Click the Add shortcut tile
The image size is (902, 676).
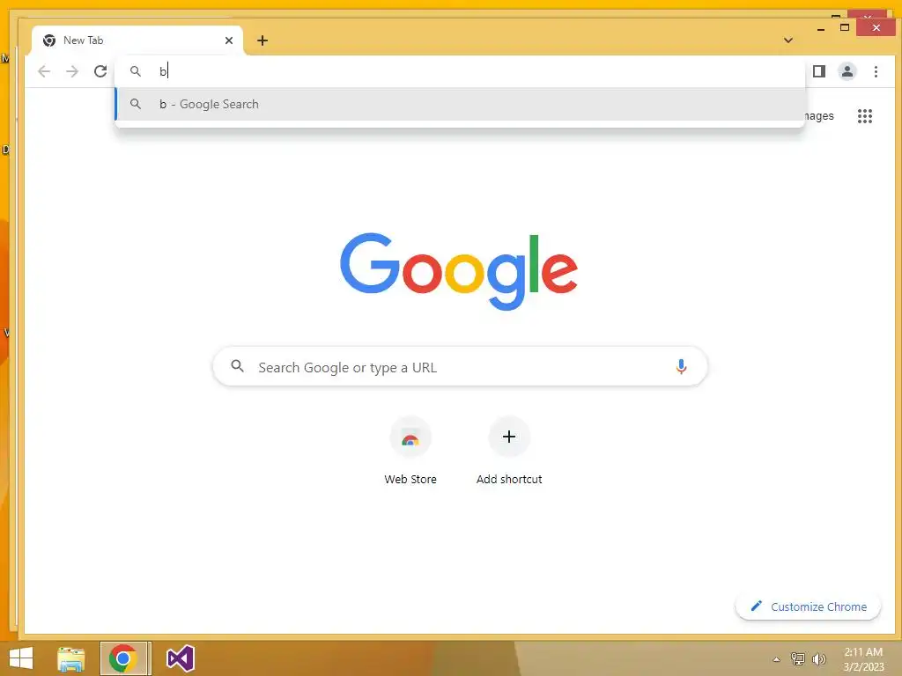(509, 452)
